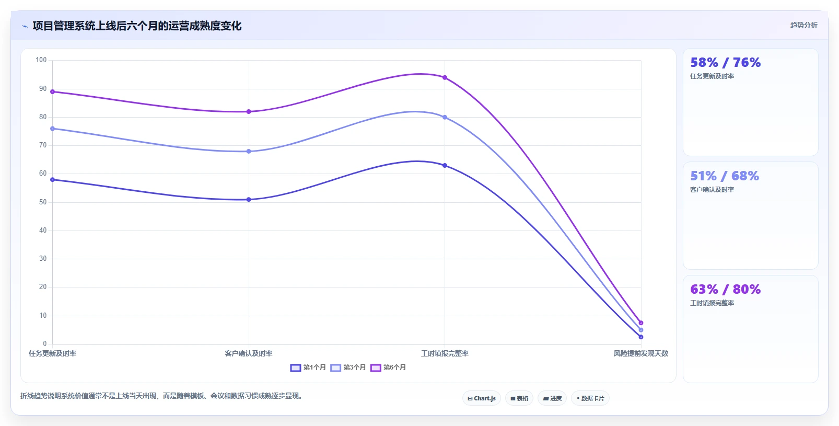The image size is (839, 426).
Task: Click the 51% / 68% card value
Action: (x=724, y=176)
